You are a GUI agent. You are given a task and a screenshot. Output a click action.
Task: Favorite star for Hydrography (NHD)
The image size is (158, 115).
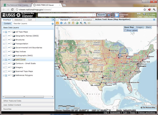[x=11, y=55]
